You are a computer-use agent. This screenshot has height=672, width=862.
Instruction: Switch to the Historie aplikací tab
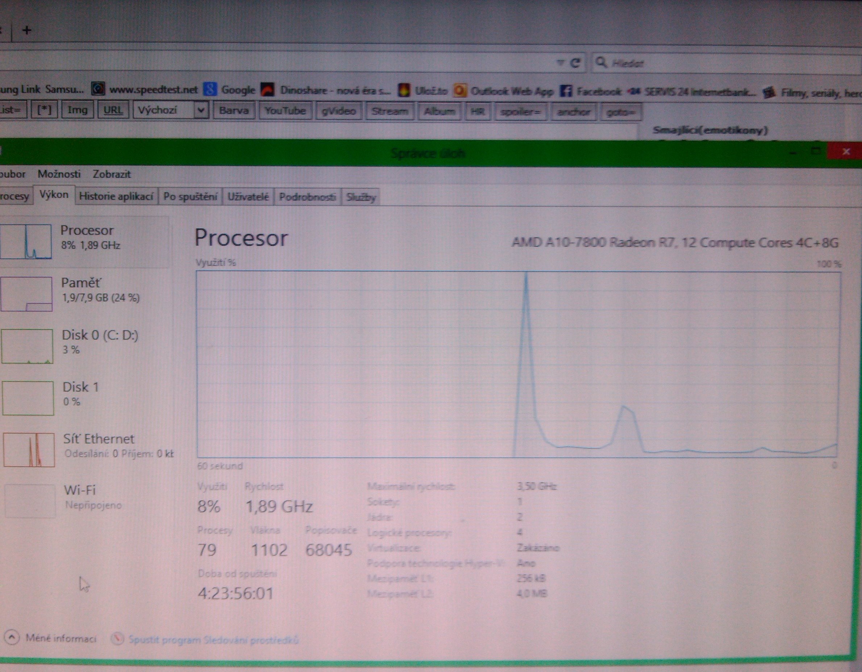pos(116,196)
